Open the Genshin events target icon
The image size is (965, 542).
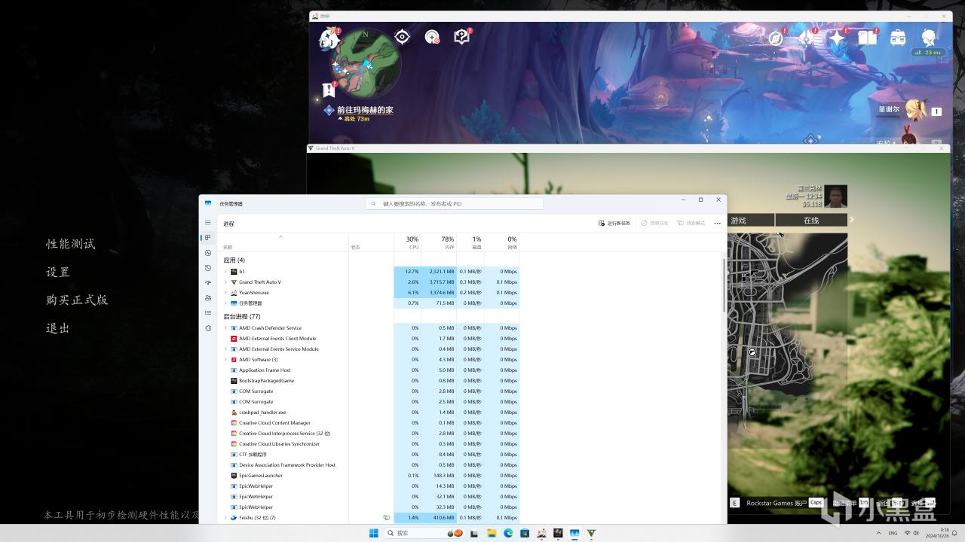point(432,37)
